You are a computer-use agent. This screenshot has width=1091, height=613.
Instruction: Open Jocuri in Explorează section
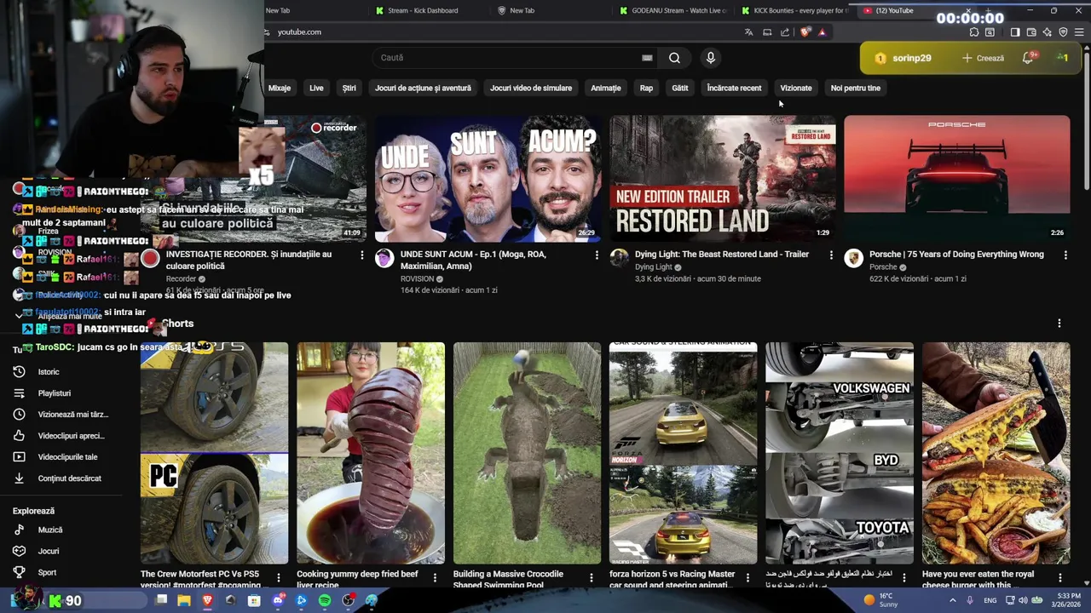(x=49, y=551)
